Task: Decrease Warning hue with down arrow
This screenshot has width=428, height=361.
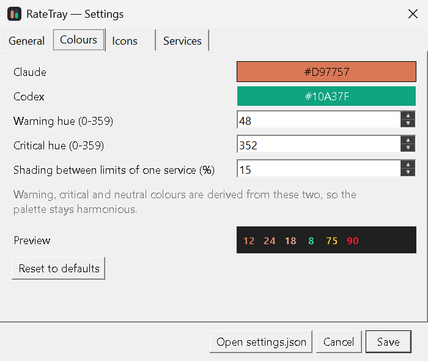Action: pos(408,124)
